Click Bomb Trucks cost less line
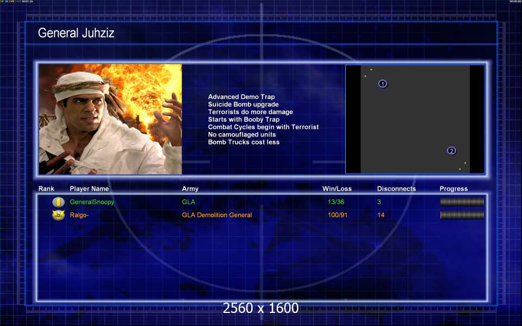The image size is (522, 326). tap(244, 142)
